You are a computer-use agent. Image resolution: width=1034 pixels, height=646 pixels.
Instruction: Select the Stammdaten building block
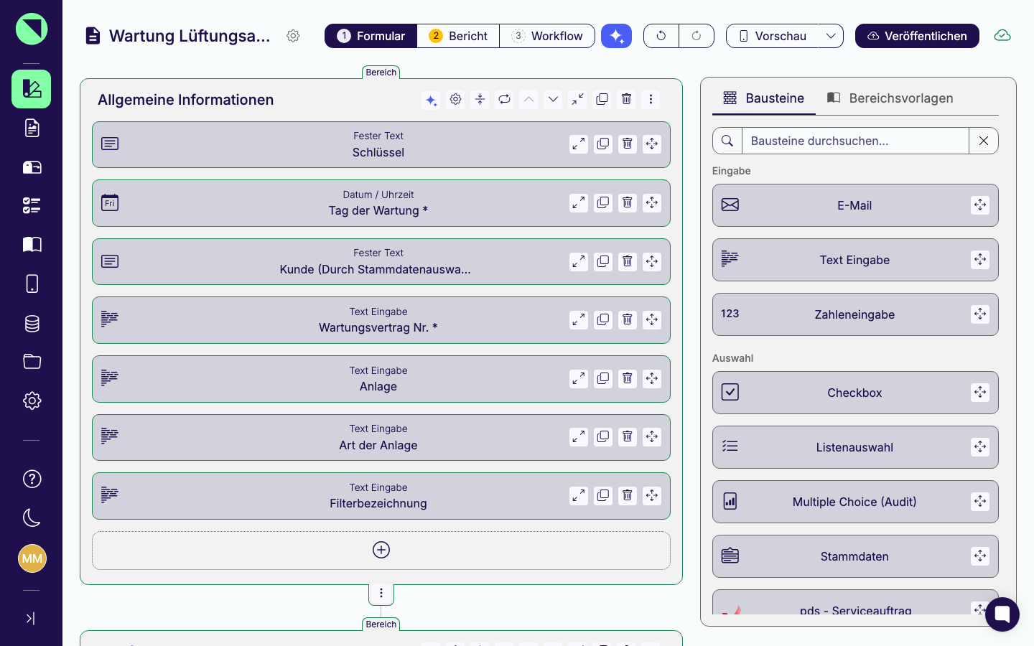click(855, 556)
